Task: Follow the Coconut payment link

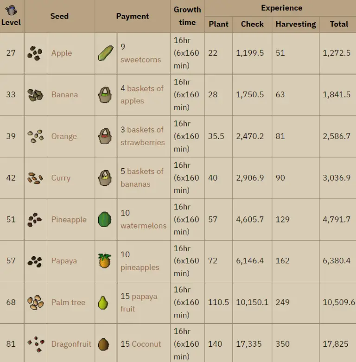Action: pos(146,344)
